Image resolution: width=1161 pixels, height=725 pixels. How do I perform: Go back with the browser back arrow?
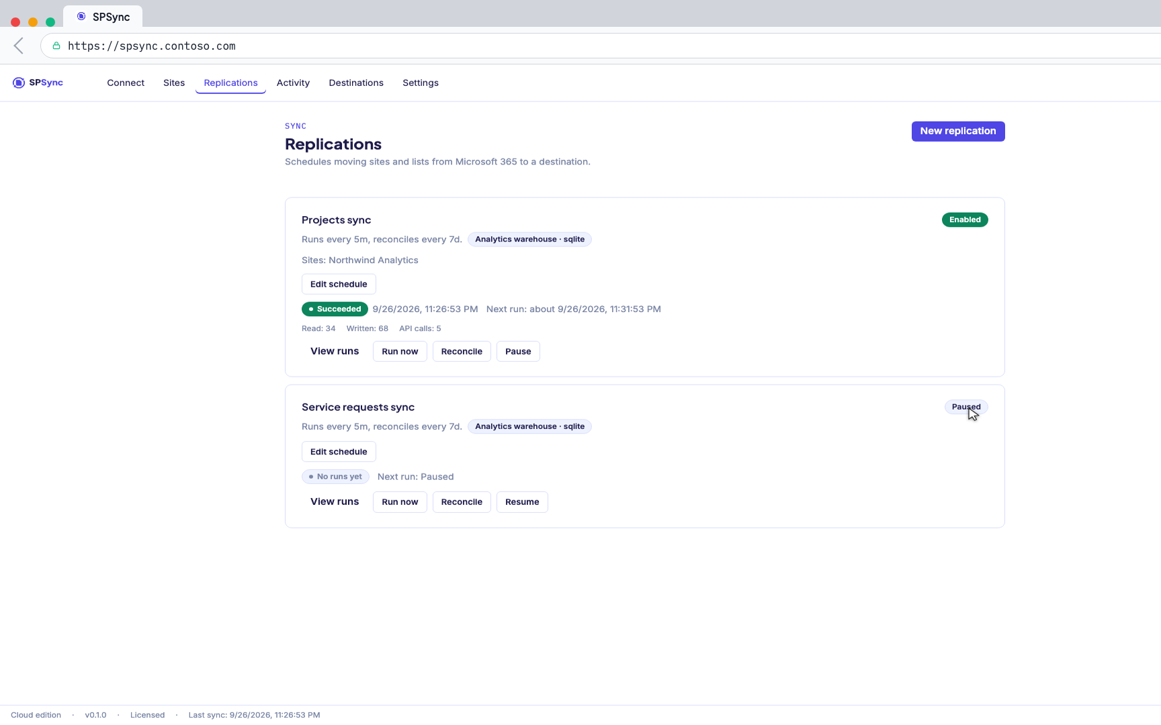(19, 46)
